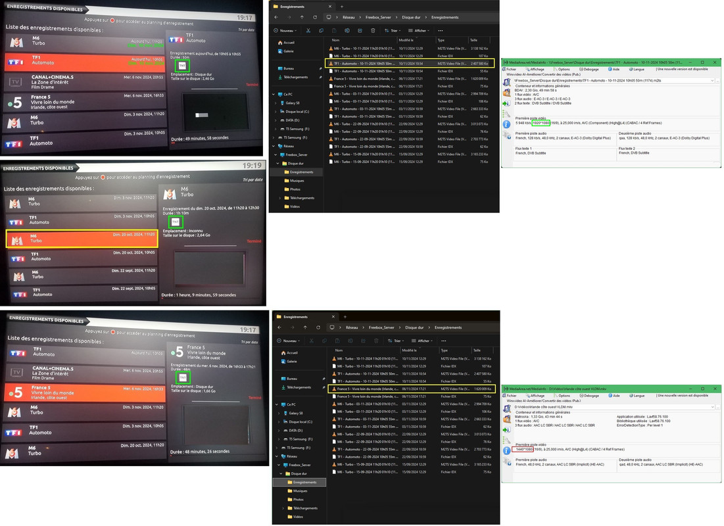The height and width of the screenshot is (526, 724).
Task: Select the TF1 Automoto 22-09-2024 IDX file in upper Explorer
Action: click(x=409, y=147)
